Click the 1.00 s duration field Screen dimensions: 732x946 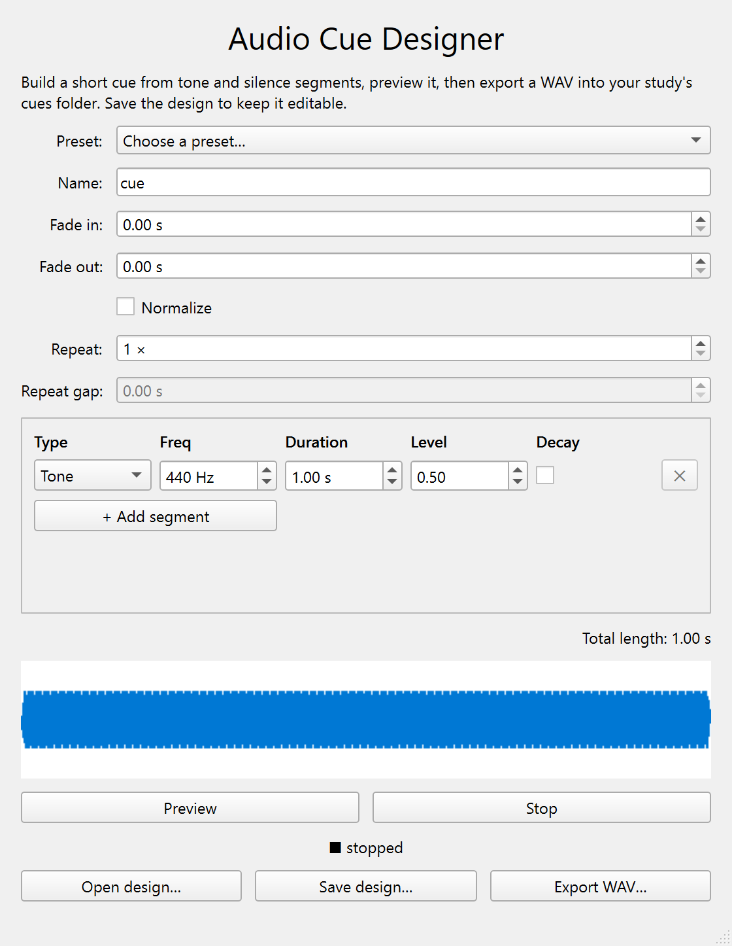[335, 476]
